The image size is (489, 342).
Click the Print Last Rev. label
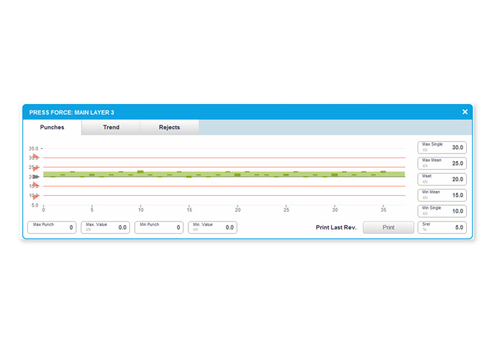tap(336, 227)
